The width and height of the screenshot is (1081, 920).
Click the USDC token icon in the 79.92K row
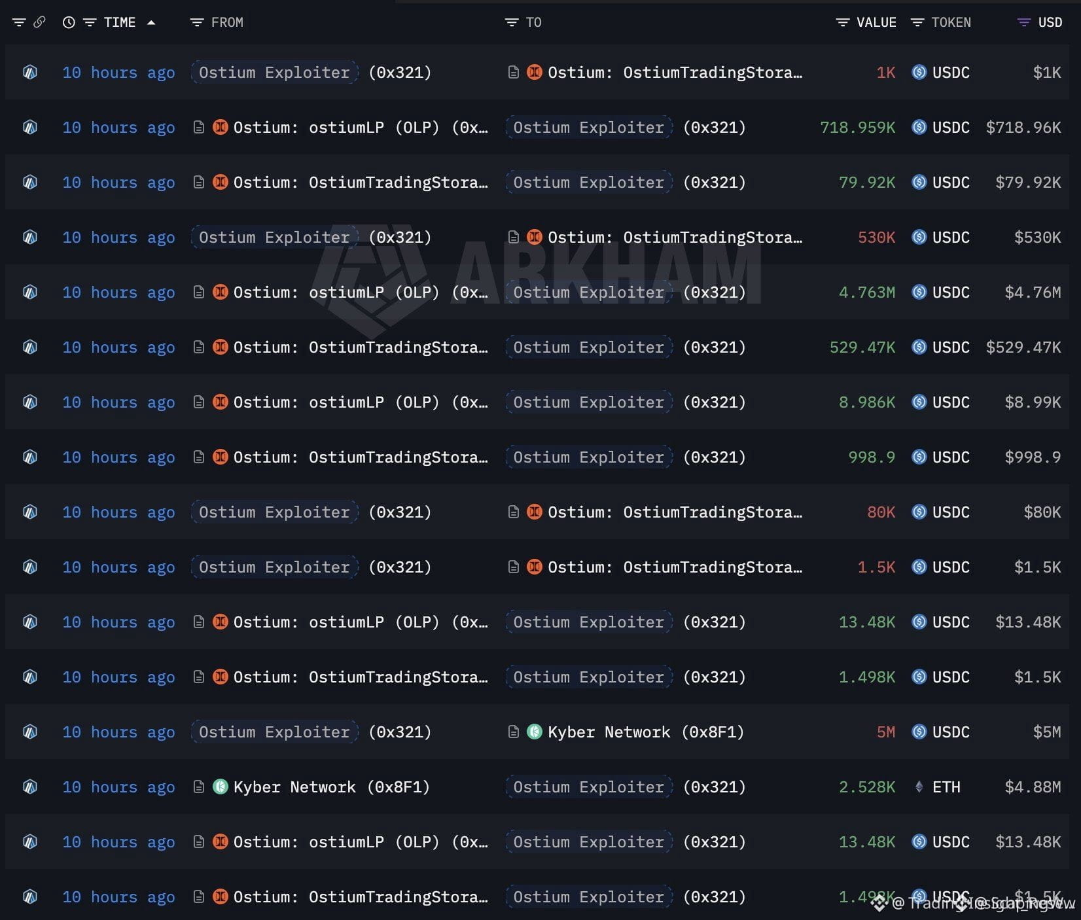pyautogui.click(x=919, y=182)
